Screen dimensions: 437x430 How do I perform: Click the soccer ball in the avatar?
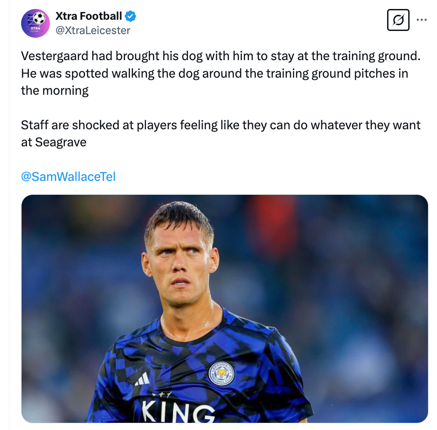pos(39,18)
